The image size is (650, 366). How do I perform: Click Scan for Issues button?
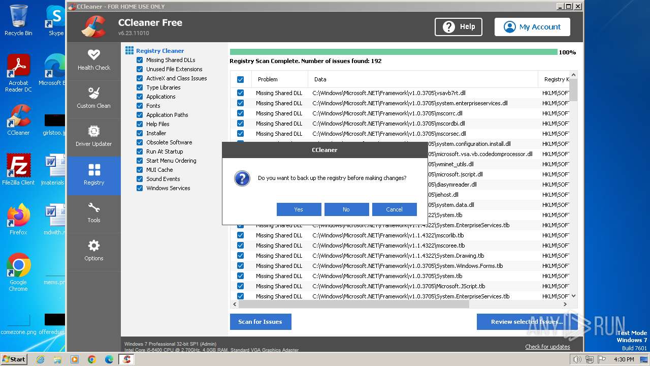coord(260,322)
